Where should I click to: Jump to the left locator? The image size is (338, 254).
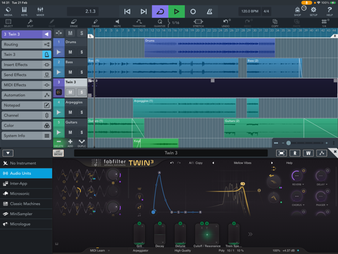point(127,12)
